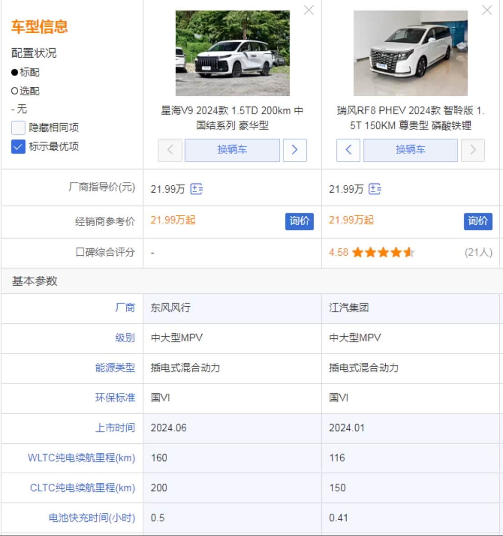Click 询价 button for 星海V9
This screenshot has width=503, height=536.
coord(299,221)
